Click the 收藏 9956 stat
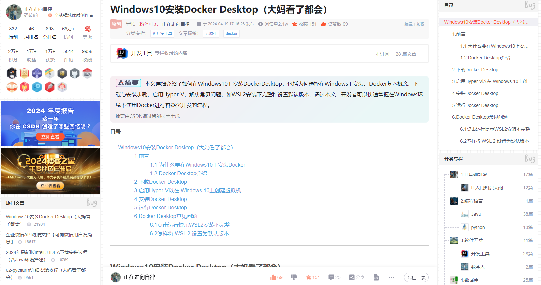The image size is (541, 285). (x=87, y=55)
